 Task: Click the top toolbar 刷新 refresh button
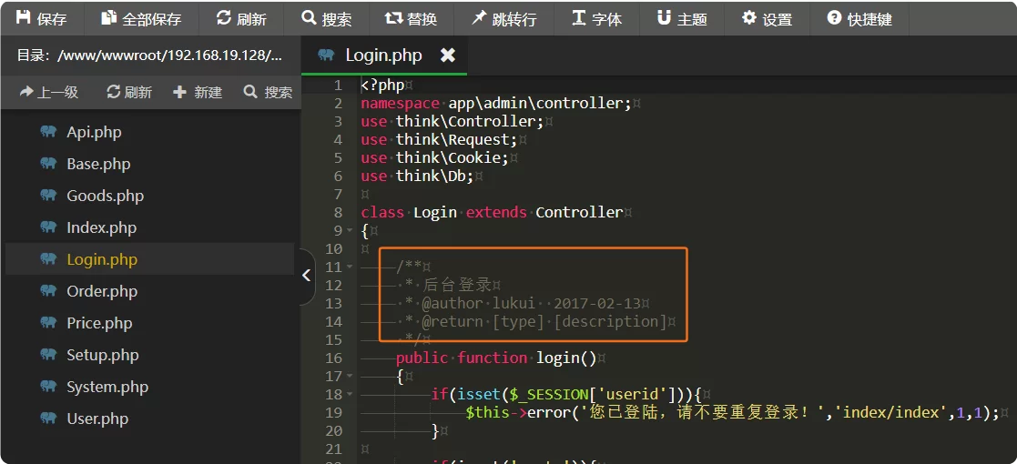(x=241, y=19)
